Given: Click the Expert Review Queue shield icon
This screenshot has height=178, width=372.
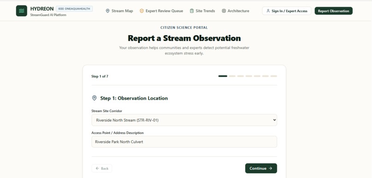Looking at the screenshot, I should (x=142, y=11).
